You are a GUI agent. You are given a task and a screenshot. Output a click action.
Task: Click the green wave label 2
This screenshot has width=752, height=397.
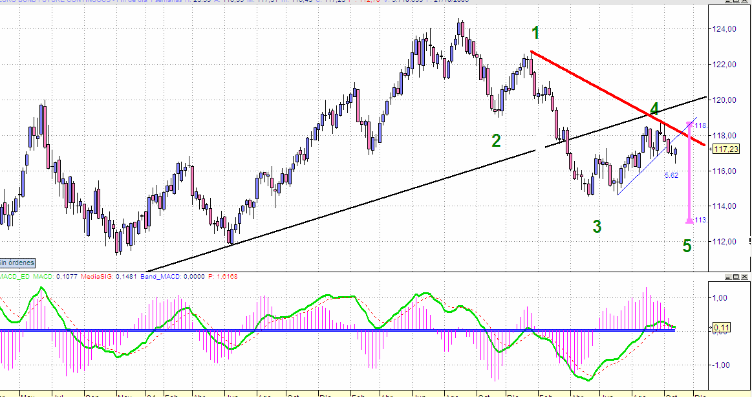click(x=496, y=140)
